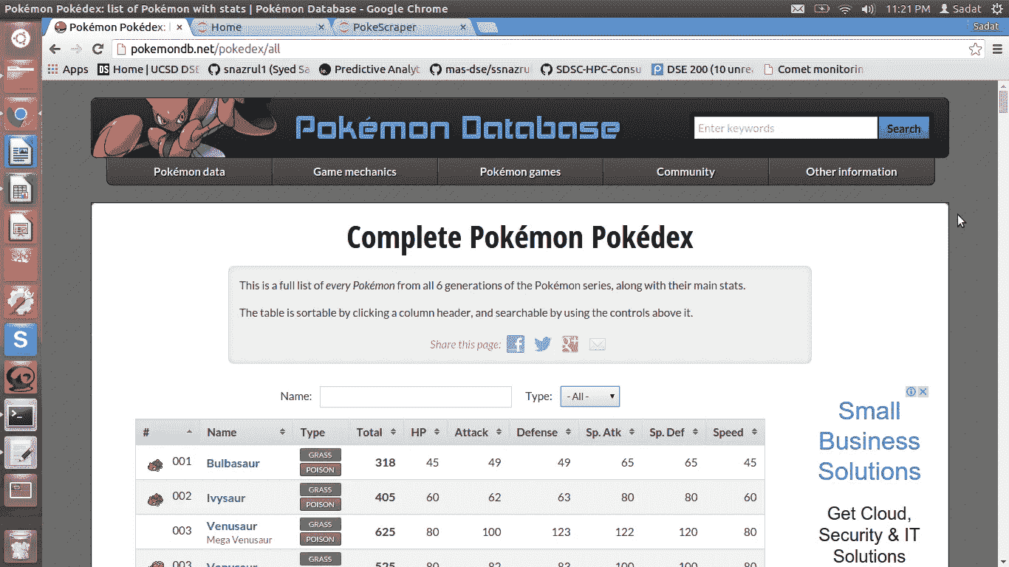Open battery indicator in top panel
1009x567 pixels.
pos(821,9)
